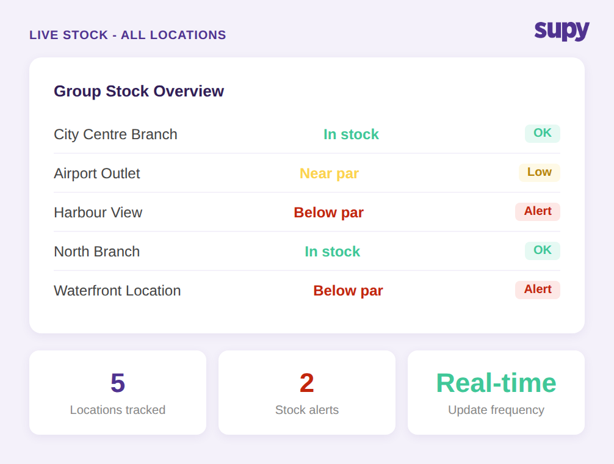614x464 pixels.
Task: Click the number 5 locations count
Action: point(118,383)
